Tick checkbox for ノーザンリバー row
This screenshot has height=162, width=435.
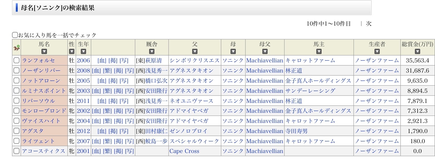pyautogui.click(x=16, y=71)
